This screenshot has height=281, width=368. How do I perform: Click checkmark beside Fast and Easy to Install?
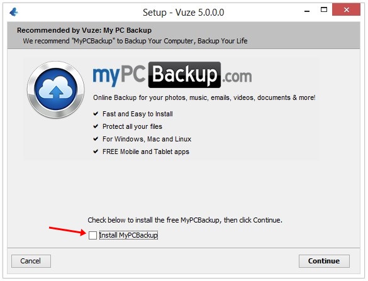coord(96,114)
